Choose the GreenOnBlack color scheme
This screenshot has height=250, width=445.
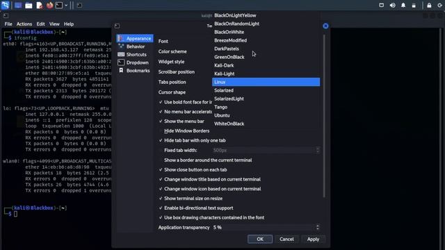[266, 57]
